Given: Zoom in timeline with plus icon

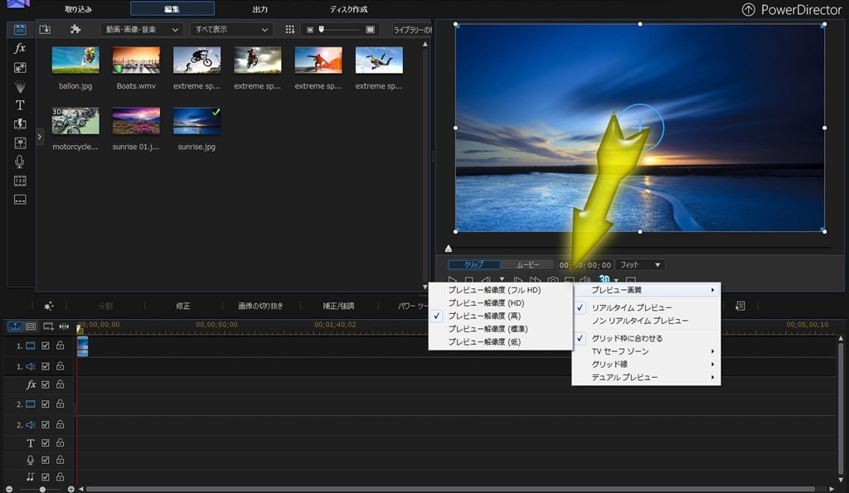Looking at the screenshot, I should 70,489.
